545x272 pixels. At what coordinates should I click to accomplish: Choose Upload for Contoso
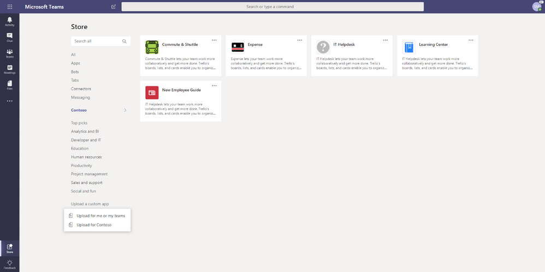[x=97, y=224]
